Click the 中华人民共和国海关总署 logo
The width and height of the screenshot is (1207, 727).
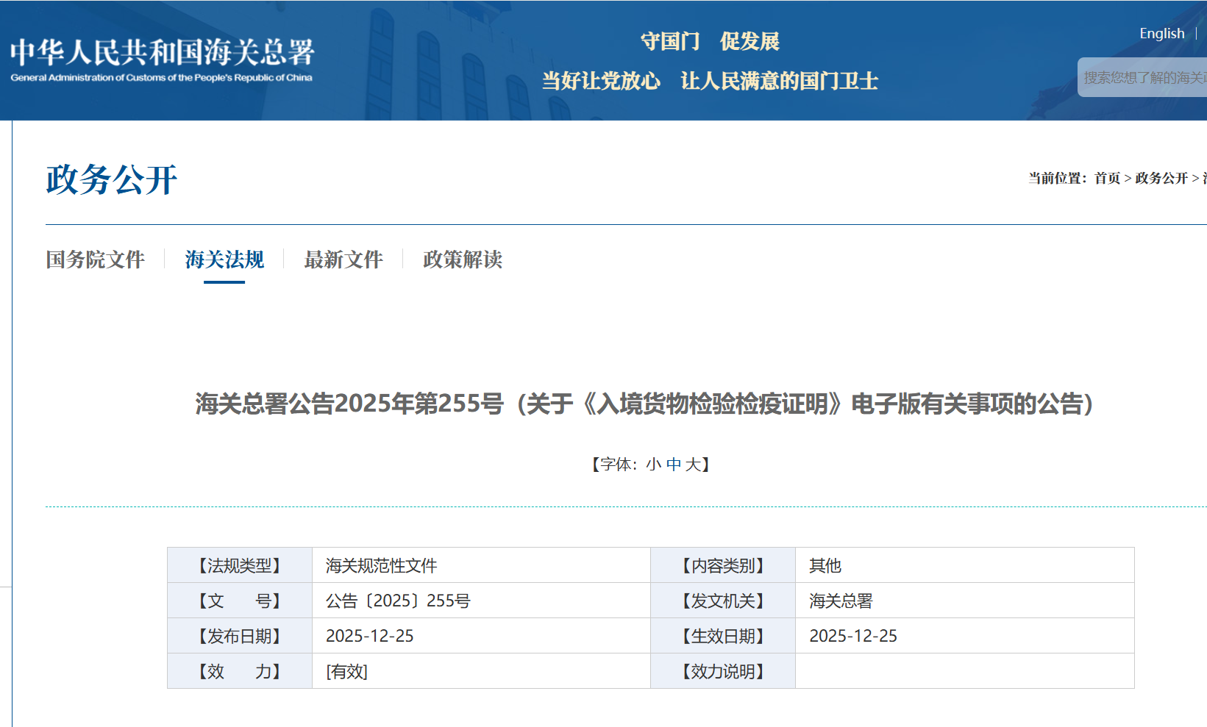(x=162, y=60)
